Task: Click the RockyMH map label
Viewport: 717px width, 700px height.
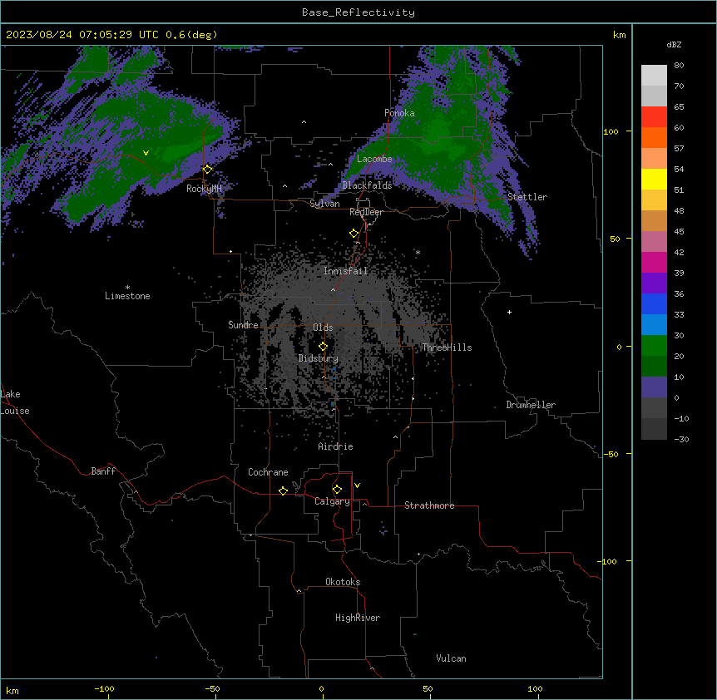Action: 205,189
